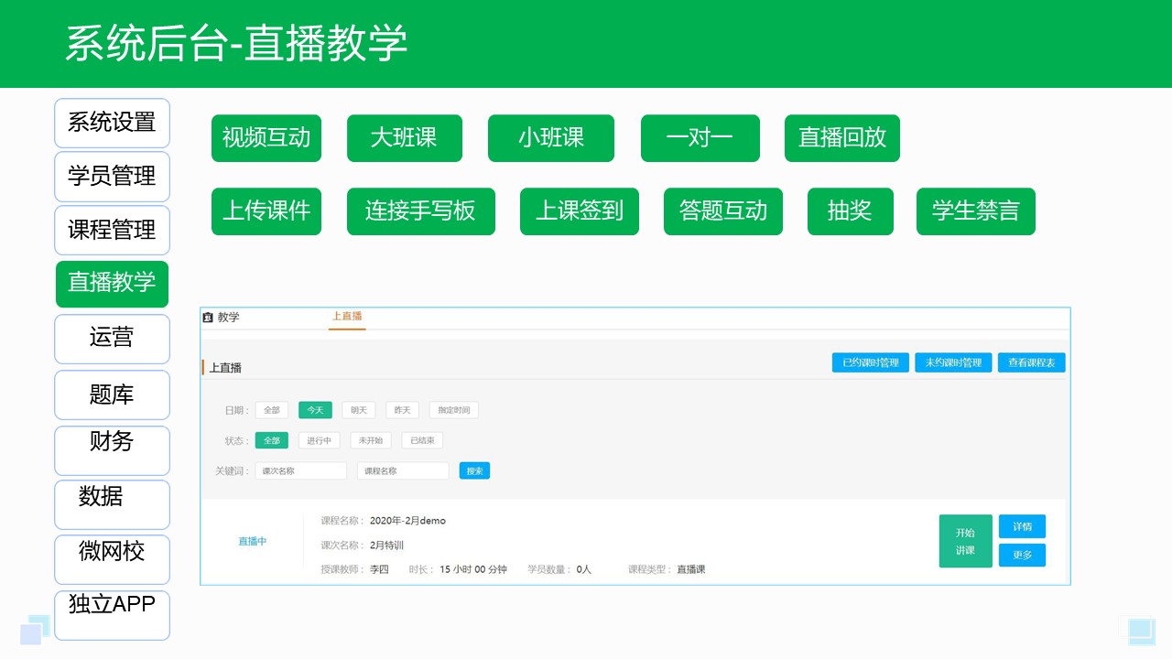
Task: Select the 答题互动 feature
Action: pyautogui.click(x=722, y=211)
